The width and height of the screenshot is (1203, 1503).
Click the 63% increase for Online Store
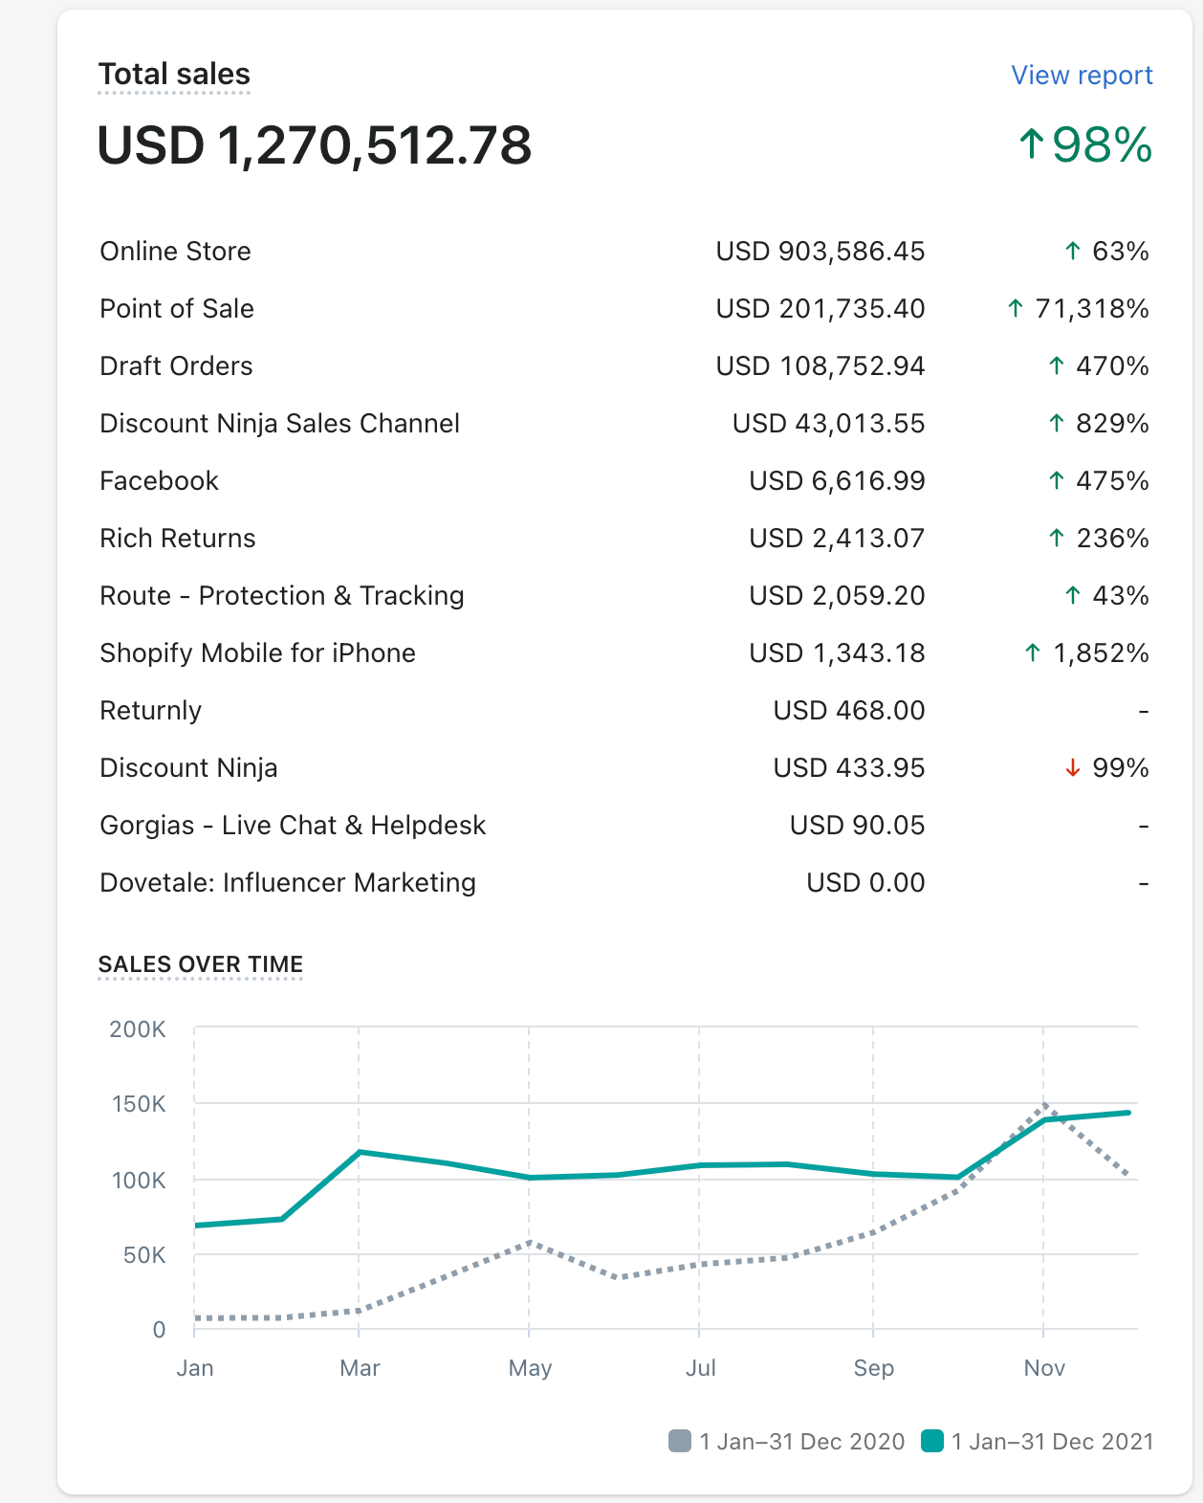pos(1106,252)
